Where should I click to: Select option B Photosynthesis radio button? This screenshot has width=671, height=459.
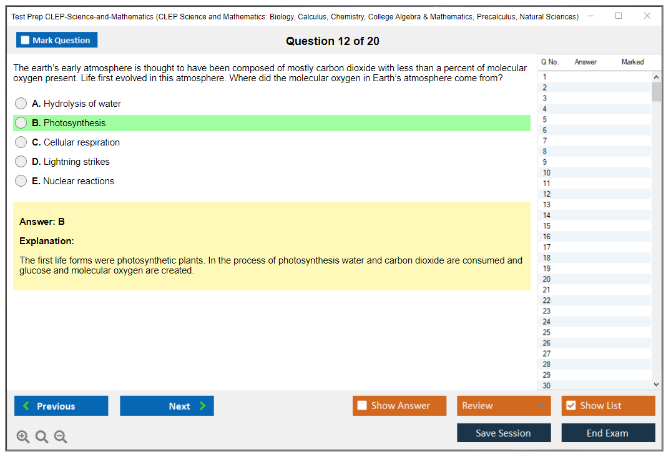click(21, 123)
